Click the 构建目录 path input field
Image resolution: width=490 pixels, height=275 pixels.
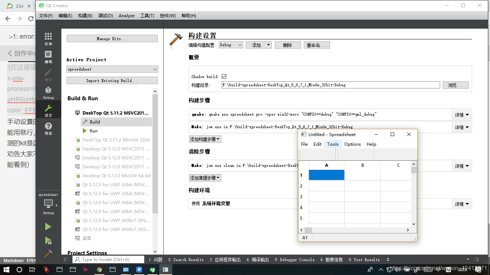tap(331, 85)
